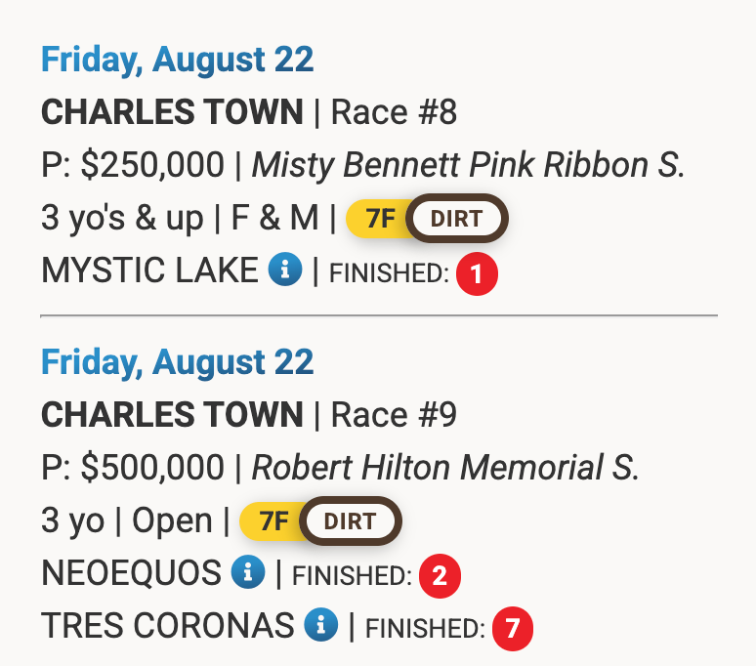Open CHARLES TOWN Race #9 heading
756x666 pixels.
point(248,415)
